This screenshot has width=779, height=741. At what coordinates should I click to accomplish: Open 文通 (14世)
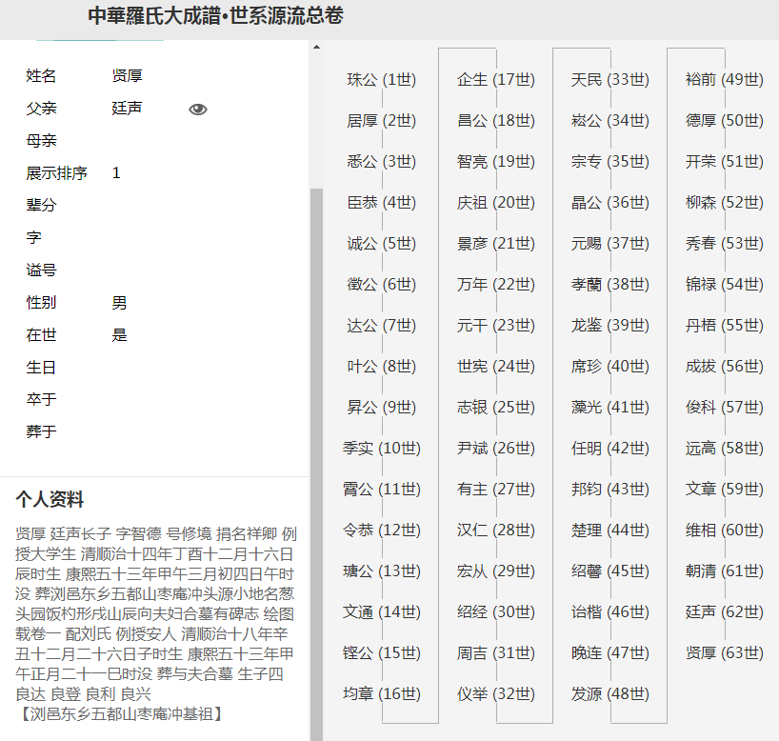382,611
